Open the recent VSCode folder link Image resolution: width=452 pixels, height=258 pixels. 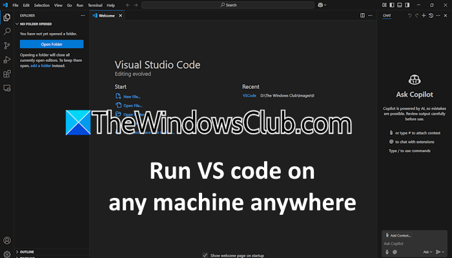249,95
